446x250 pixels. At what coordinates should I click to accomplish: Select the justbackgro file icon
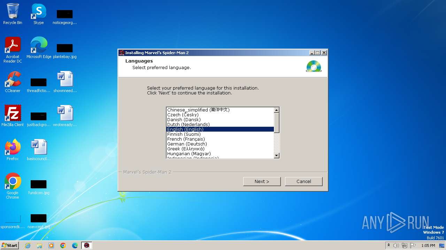[x=38, y=119]
